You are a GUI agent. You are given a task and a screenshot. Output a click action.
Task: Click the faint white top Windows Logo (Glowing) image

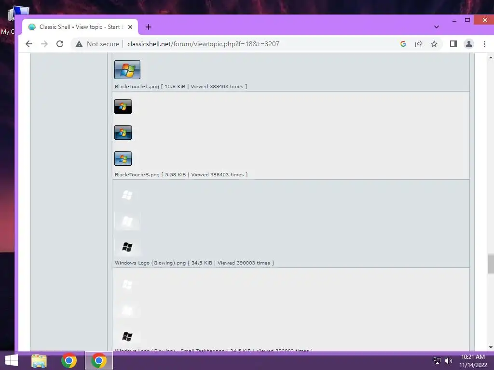pos(127,195)
